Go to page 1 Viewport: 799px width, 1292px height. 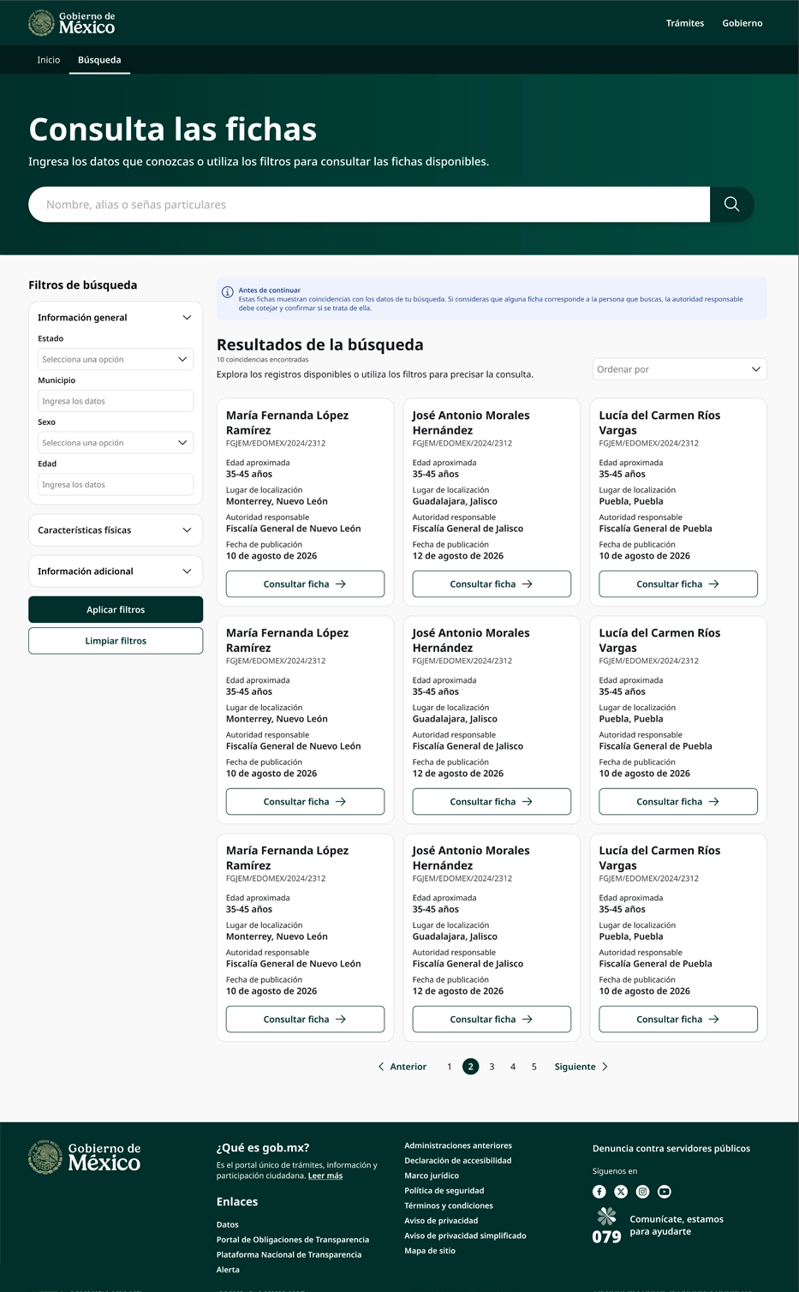click(x=450, y=1067)
